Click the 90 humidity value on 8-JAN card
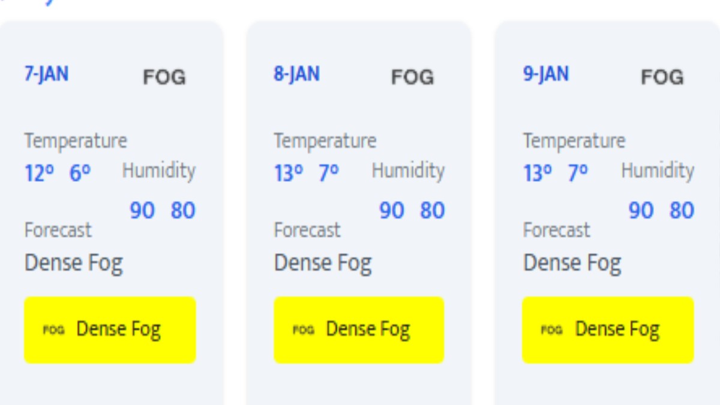 (x=392, y=211)
